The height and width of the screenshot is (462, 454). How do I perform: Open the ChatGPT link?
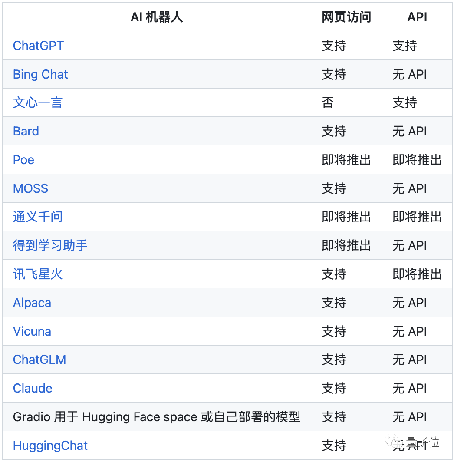click(x=38, y=46)
